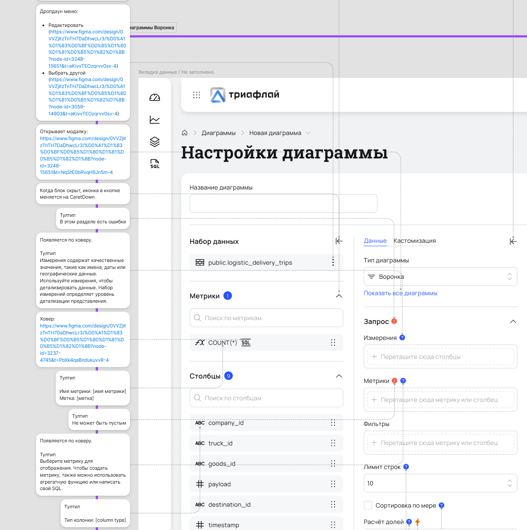Open Диаграммы breadcrumb link

coord(219,133)
